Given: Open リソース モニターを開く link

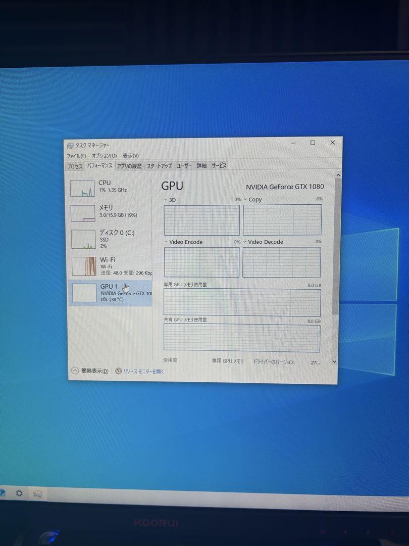Looking at the screenshot, I should tap(143, 372).
